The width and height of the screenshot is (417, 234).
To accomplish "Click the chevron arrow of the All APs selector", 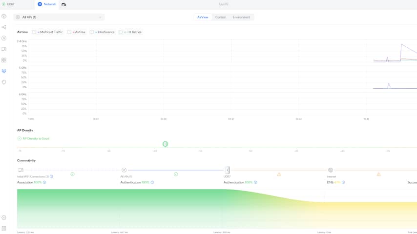I will pos(100,17).
